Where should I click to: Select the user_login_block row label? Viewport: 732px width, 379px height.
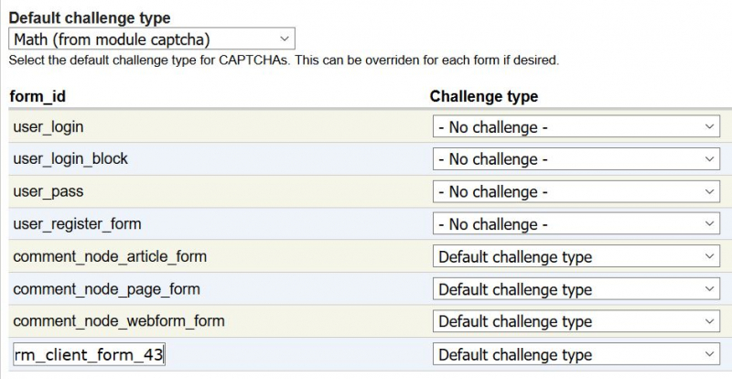click(x=70, y=159)
